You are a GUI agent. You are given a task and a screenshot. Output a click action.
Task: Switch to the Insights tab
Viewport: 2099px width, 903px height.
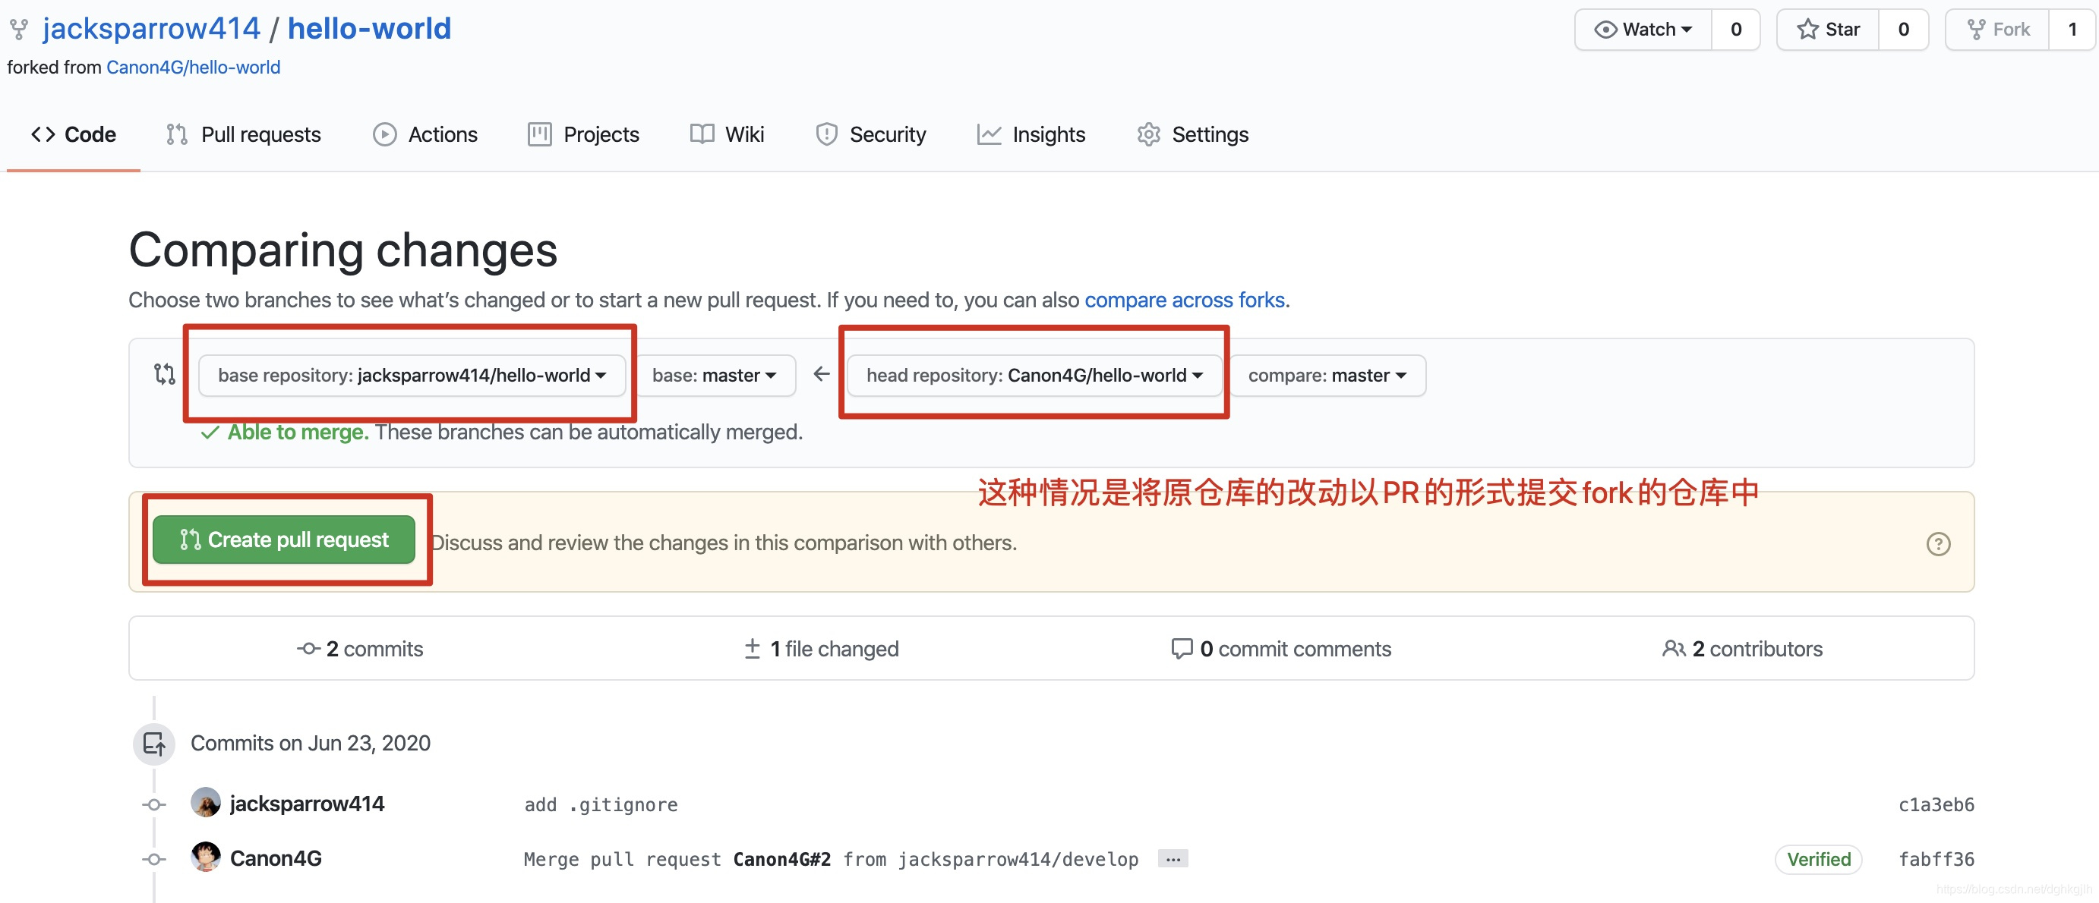1031,134
